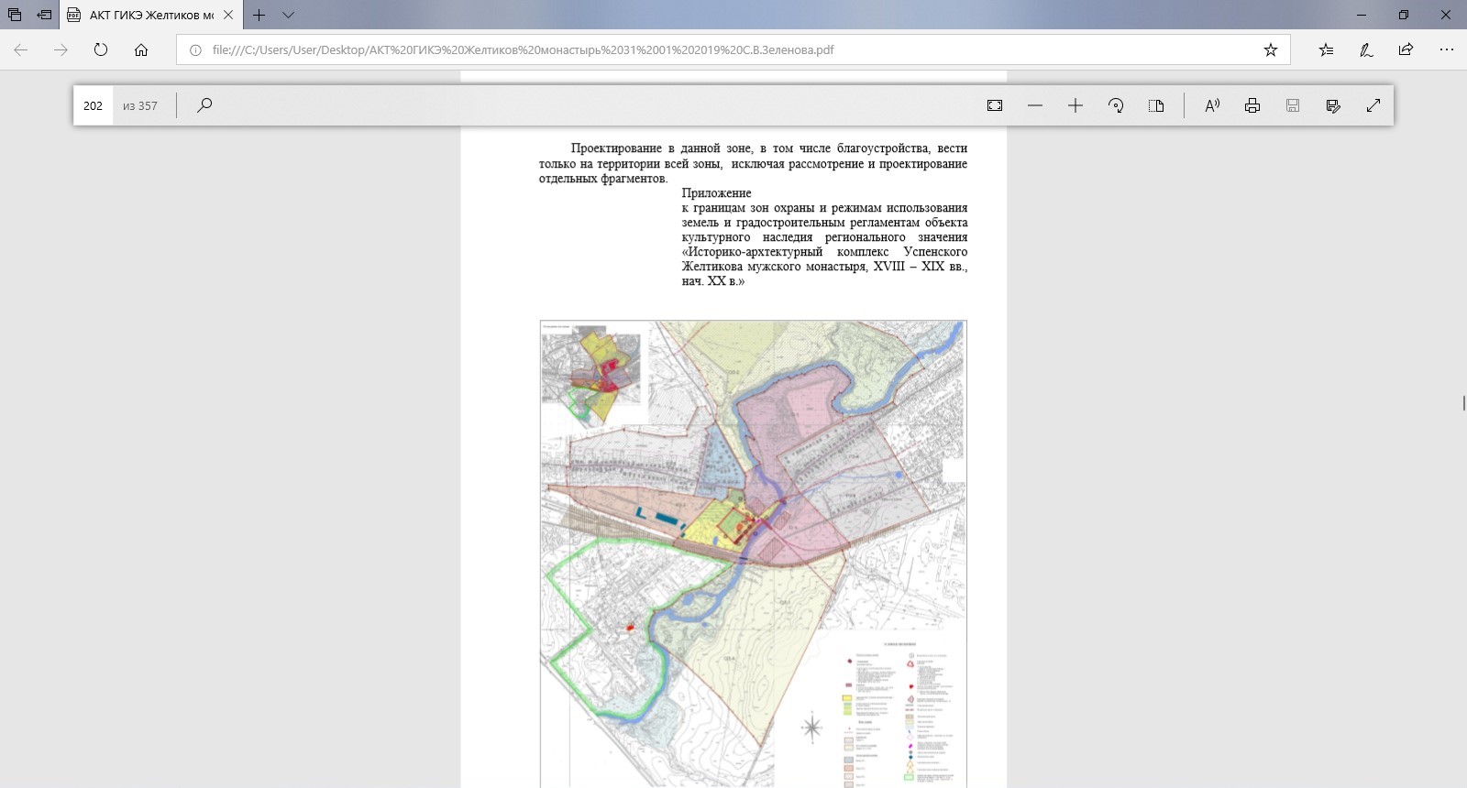Open the Save as icon
1467x788 pixels.
pos(1333,105)
